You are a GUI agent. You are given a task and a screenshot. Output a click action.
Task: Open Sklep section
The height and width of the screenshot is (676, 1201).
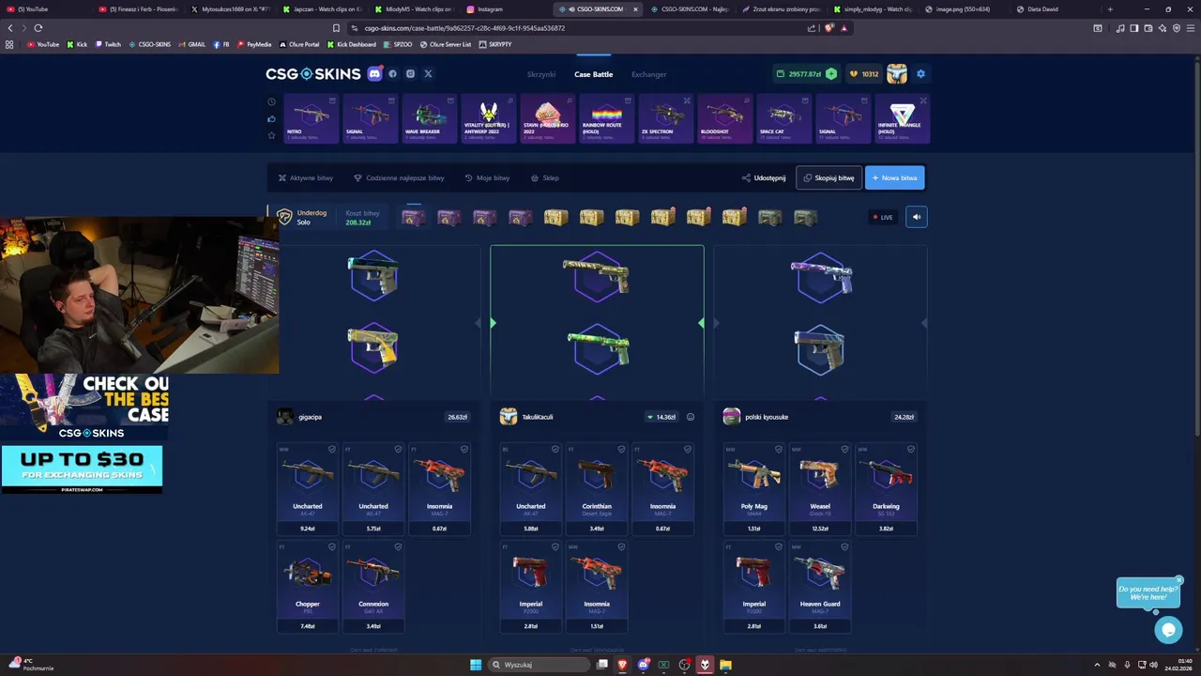pyautogui.click(x=545, y=177)
